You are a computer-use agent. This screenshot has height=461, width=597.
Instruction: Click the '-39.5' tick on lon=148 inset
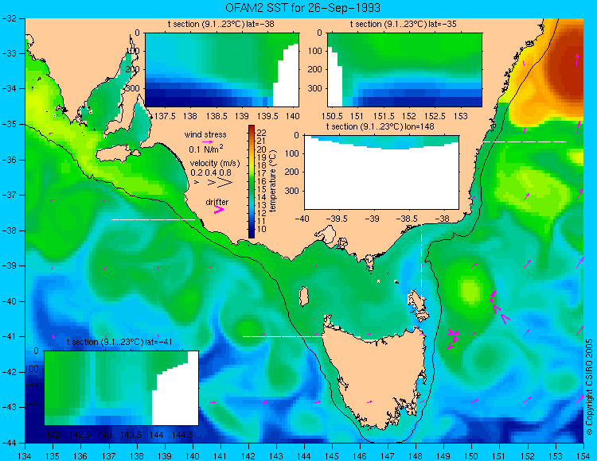338,219
